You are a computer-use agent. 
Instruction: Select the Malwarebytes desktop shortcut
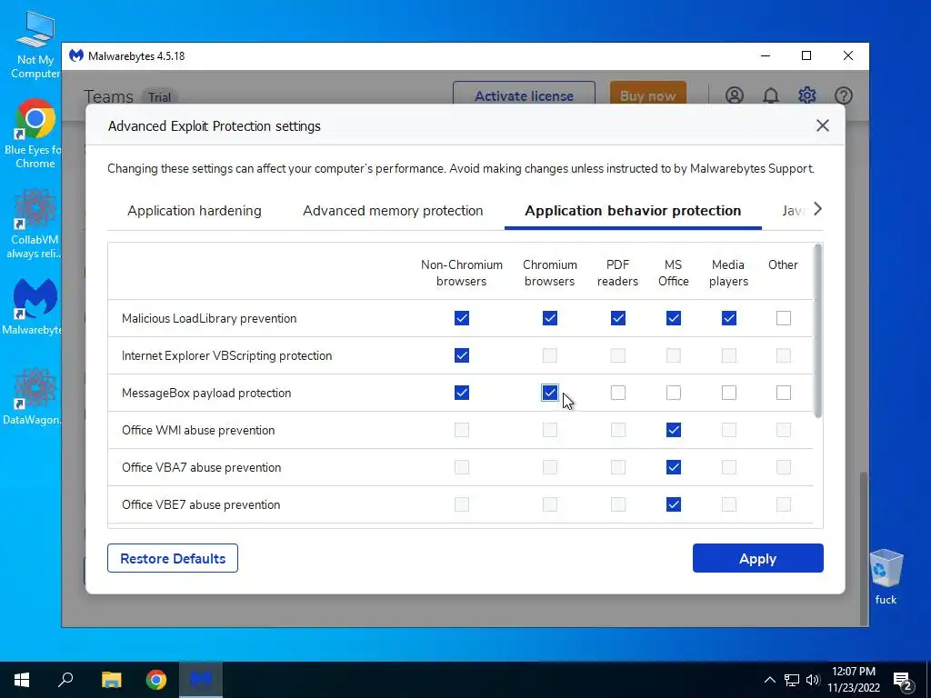(34, 307)
